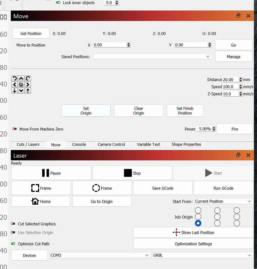Toggle Move From Machine Zero

(14, 129)
